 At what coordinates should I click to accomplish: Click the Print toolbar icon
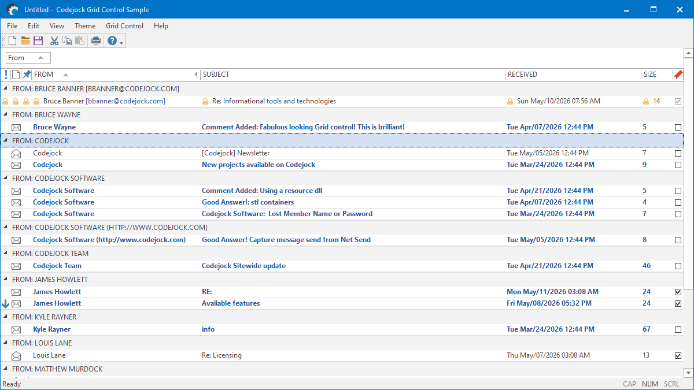96,40
